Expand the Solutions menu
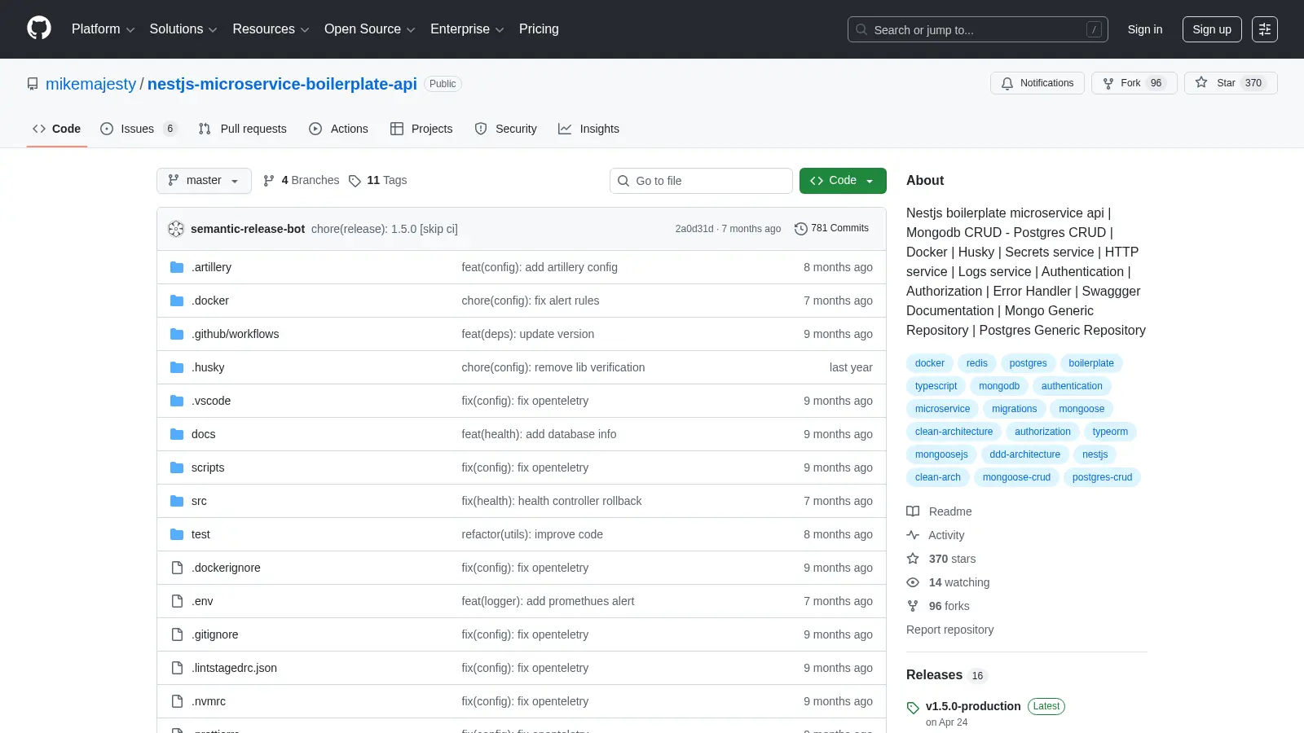The height and width of the screenshot is (733, 1304). click(183, 29)
